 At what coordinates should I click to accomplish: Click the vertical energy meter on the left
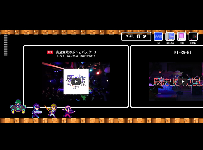click(x=6, y=45)
